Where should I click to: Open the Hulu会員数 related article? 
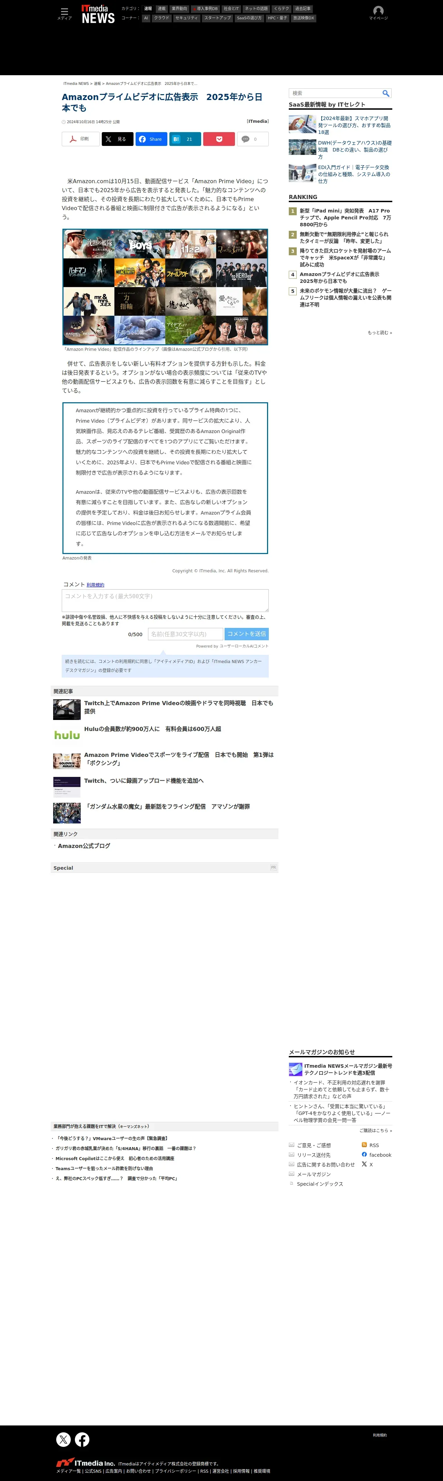[152, 729]
